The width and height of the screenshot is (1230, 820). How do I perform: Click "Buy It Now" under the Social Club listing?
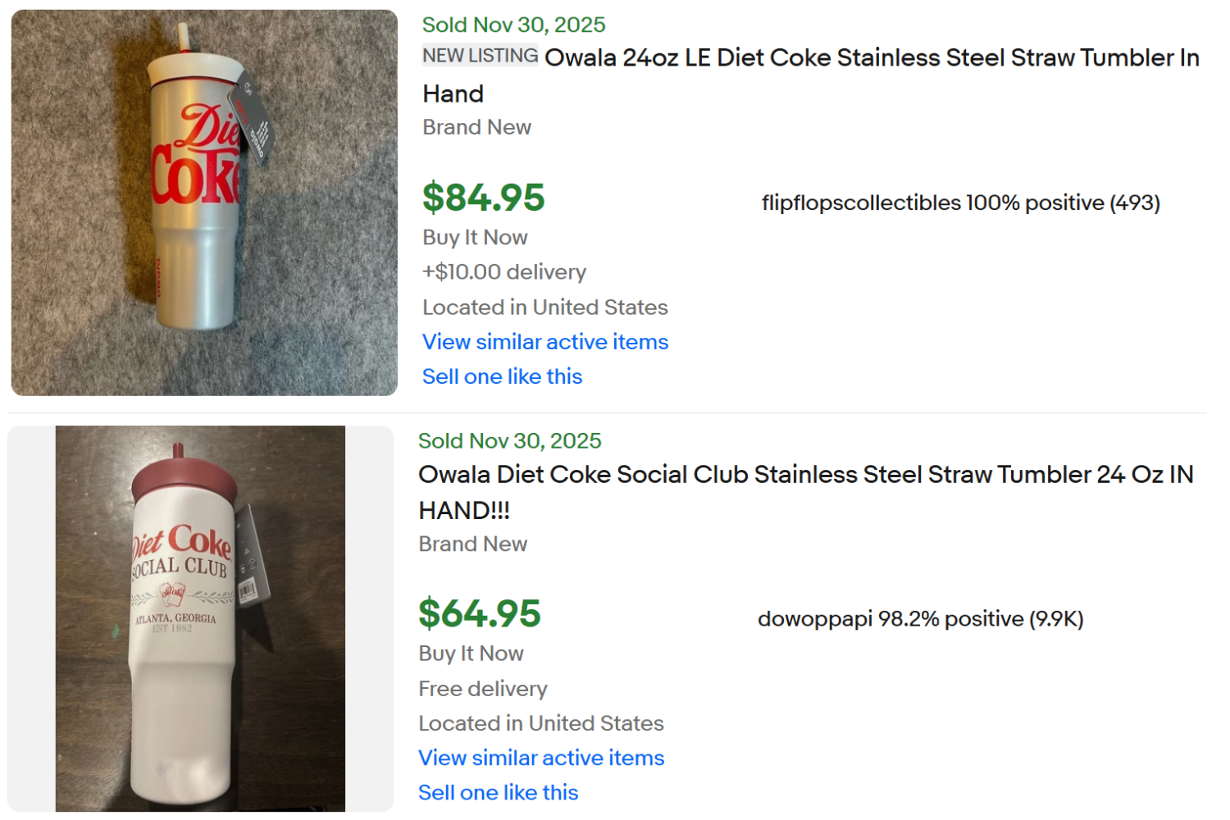(x=471, y=654)
